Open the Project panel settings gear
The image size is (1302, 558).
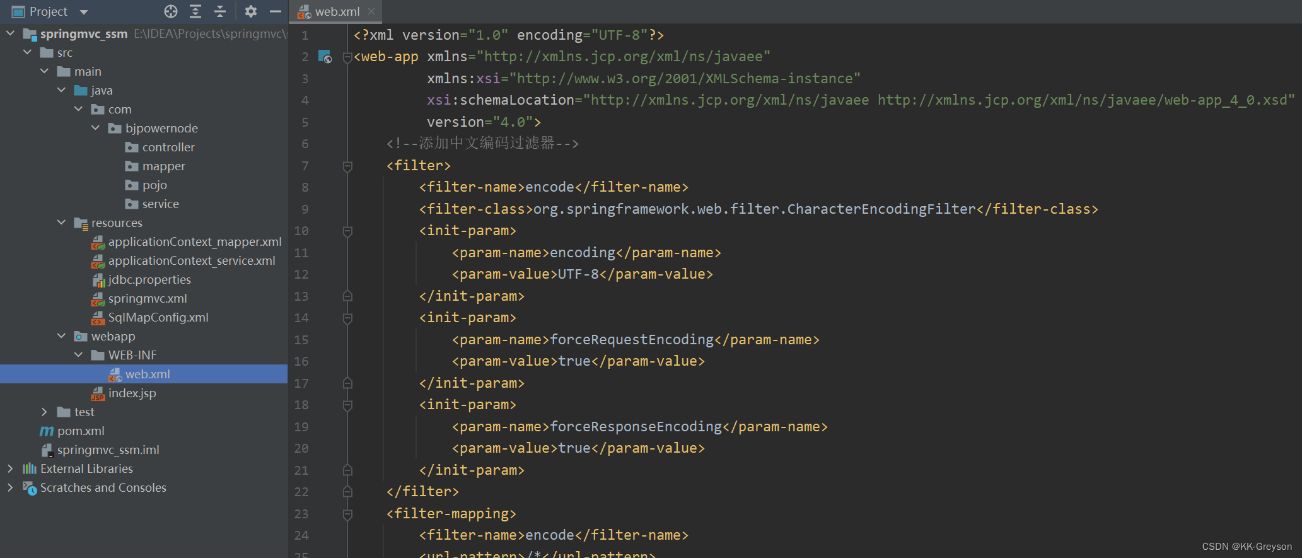click(251, 11)
